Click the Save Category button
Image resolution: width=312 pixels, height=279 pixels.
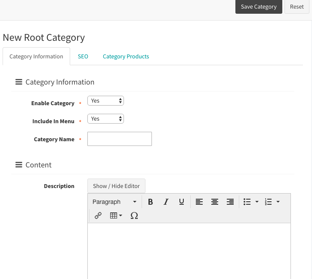(x=259, y=7)
